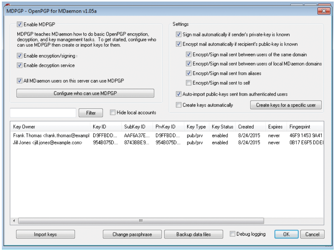Click SubKey ID AAF6A37E... cell

coord(137,136)
